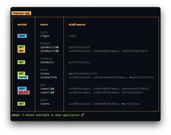Select the "Login" group label
Image resolution: width=171 pixels, height=135 pixels.
click(44, 32)
